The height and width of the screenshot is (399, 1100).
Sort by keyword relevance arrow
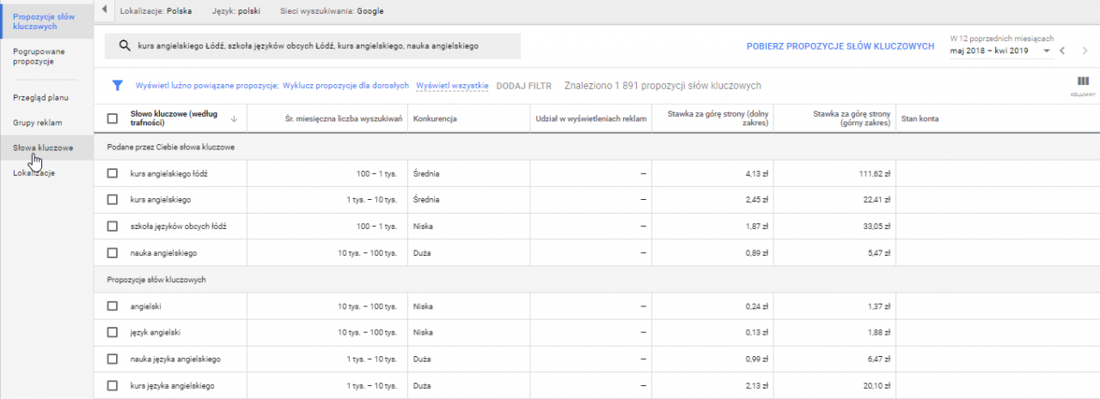(234, 118)
